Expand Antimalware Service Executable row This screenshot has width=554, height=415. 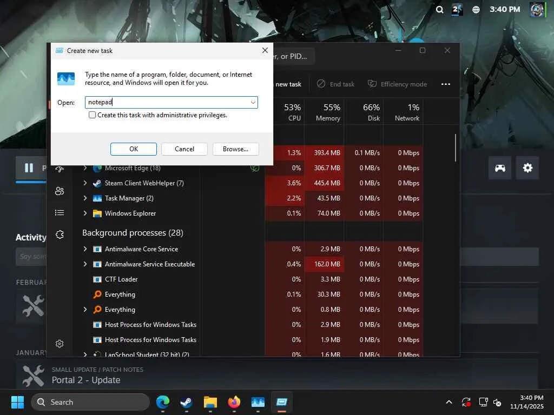(85, 264)
